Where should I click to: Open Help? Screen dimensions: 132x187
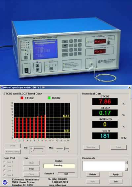pos(93,181)
